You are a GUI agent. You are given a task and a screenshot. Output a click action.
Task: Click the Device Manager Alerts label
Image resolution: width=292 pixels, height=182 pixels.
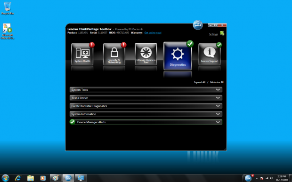91,122
